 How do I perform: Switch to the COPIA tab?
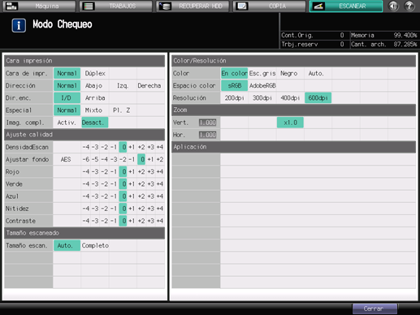269,6
